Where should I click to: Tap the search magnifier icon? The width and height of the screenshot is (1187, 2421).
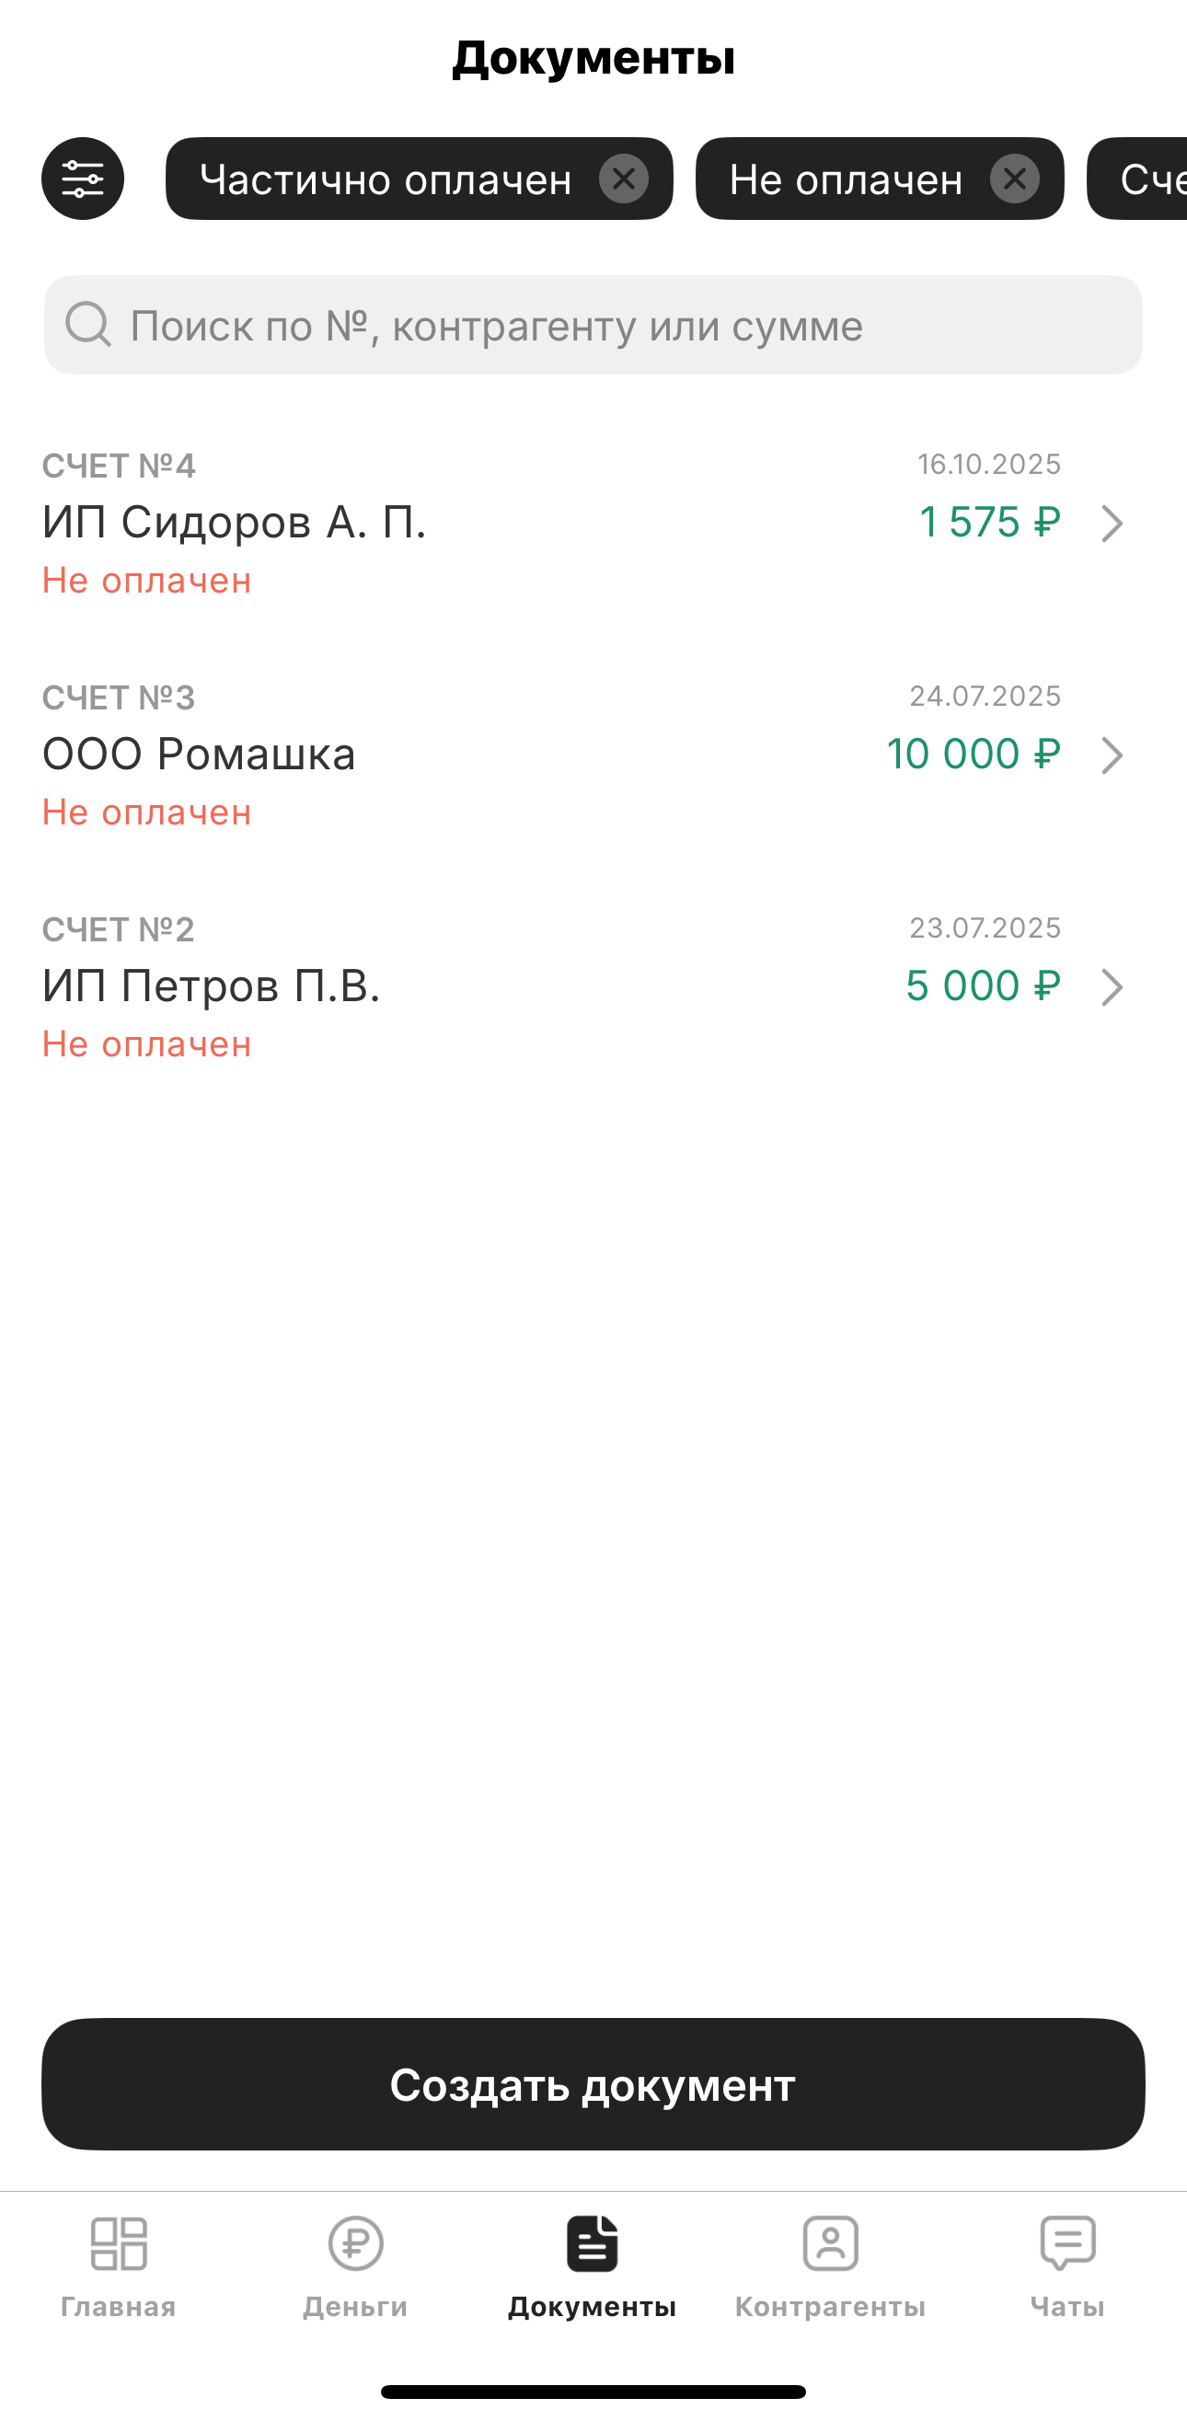[87, 325]
